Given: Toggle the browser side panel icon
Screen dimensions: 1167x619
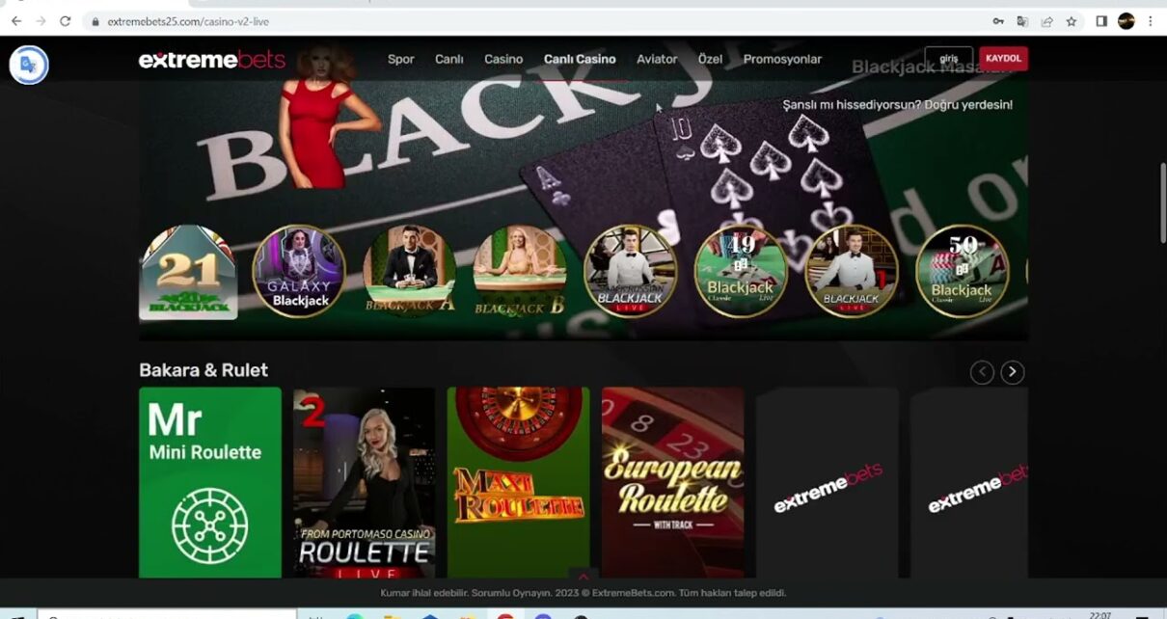Looking at the screenshot, I should point(1101,21).
